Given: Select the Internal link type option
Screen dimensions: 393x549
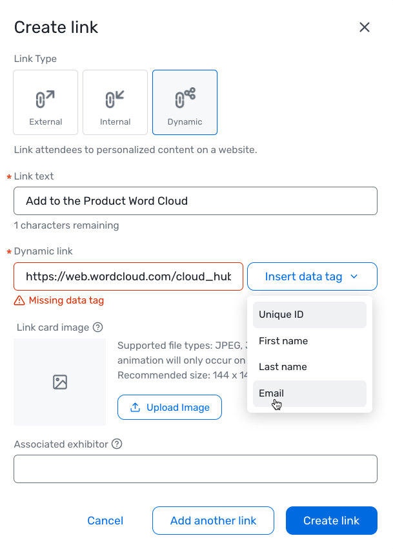Looking at the screenshot, I should (115, 102).
